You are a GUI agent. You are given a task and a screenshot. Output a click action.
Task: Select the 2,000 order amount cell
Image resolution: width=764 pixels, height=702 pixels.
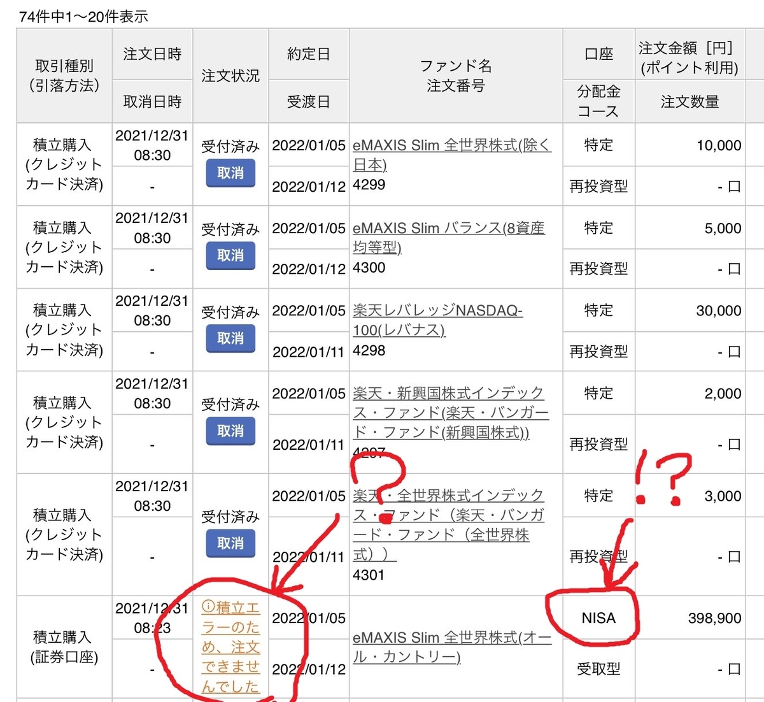[690, 394]
